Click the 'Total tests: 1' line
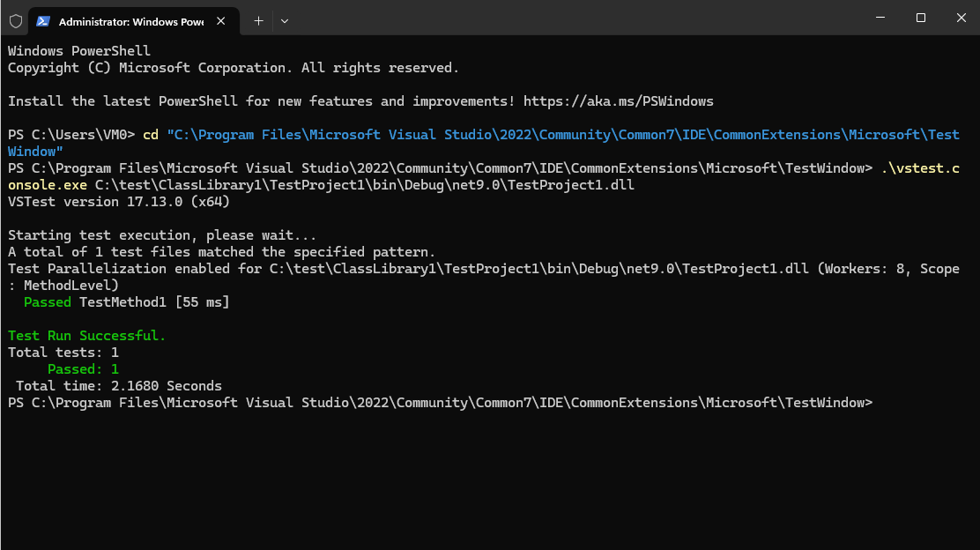Screen dimensions: 980x550 click(63, 353)
